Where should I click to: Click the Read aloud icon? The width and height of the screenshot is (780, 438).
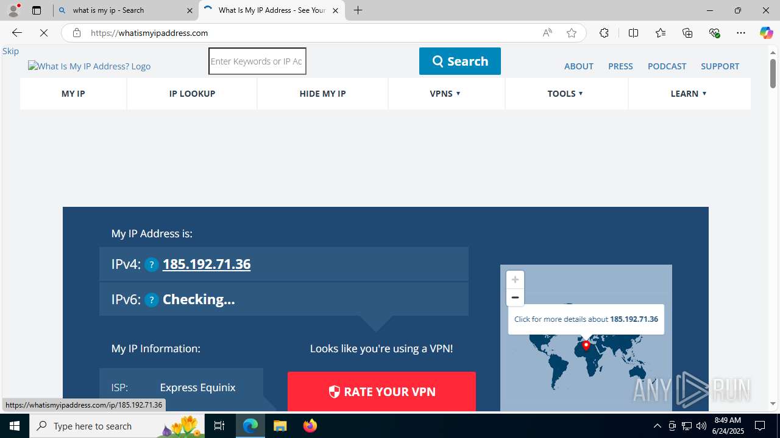point(547,33)
